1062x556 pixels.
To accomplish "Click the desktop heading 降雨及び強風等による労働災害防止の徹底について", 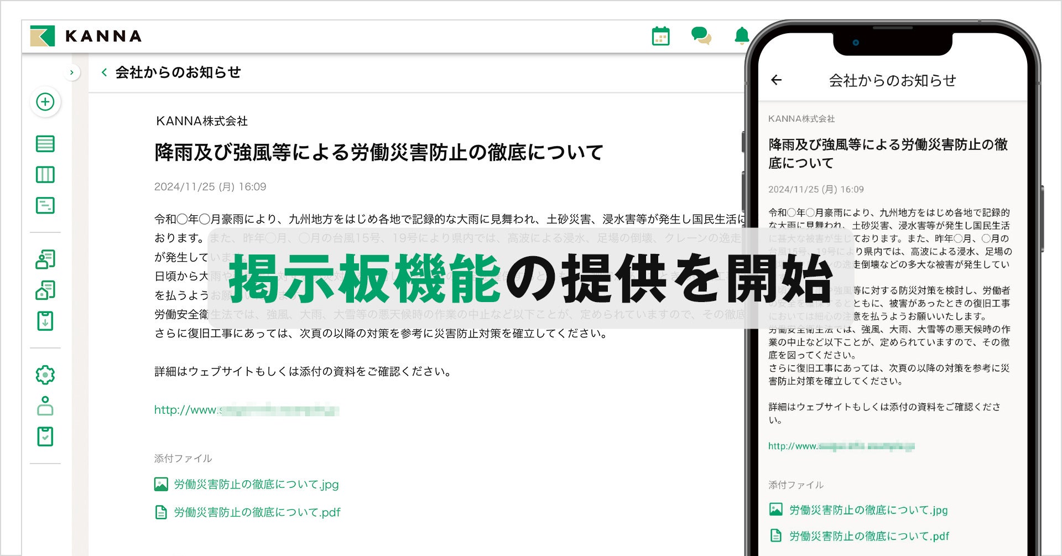I will coord(379,152).
